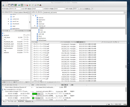The height and width of the screenshot is (107, 130).
Task: Select ギャラリーフェイク2.pdf in the remote list
Action: point(41,55)
